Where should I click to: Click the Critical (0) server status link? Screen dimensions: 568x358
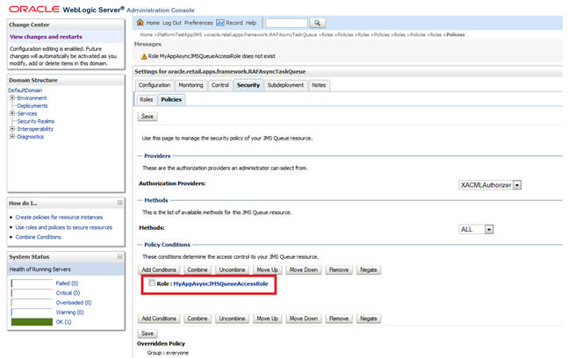(x=68, y=293)
